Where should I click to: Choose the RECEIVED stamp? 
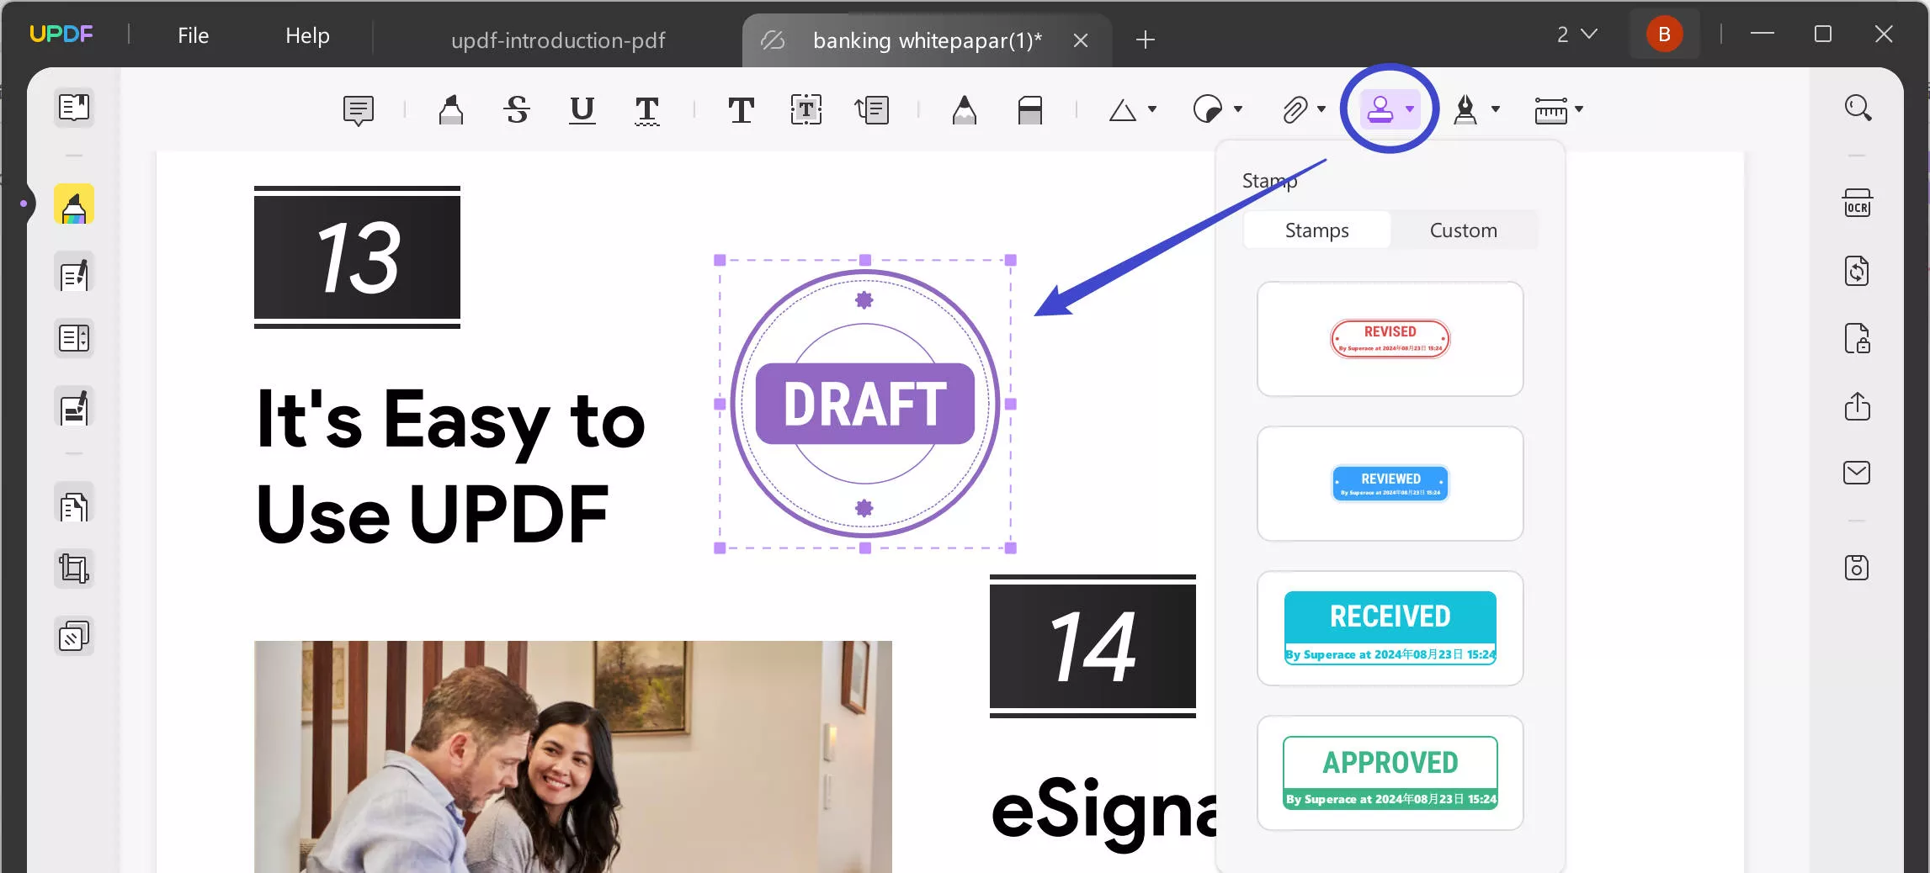tap(1390, 628)
